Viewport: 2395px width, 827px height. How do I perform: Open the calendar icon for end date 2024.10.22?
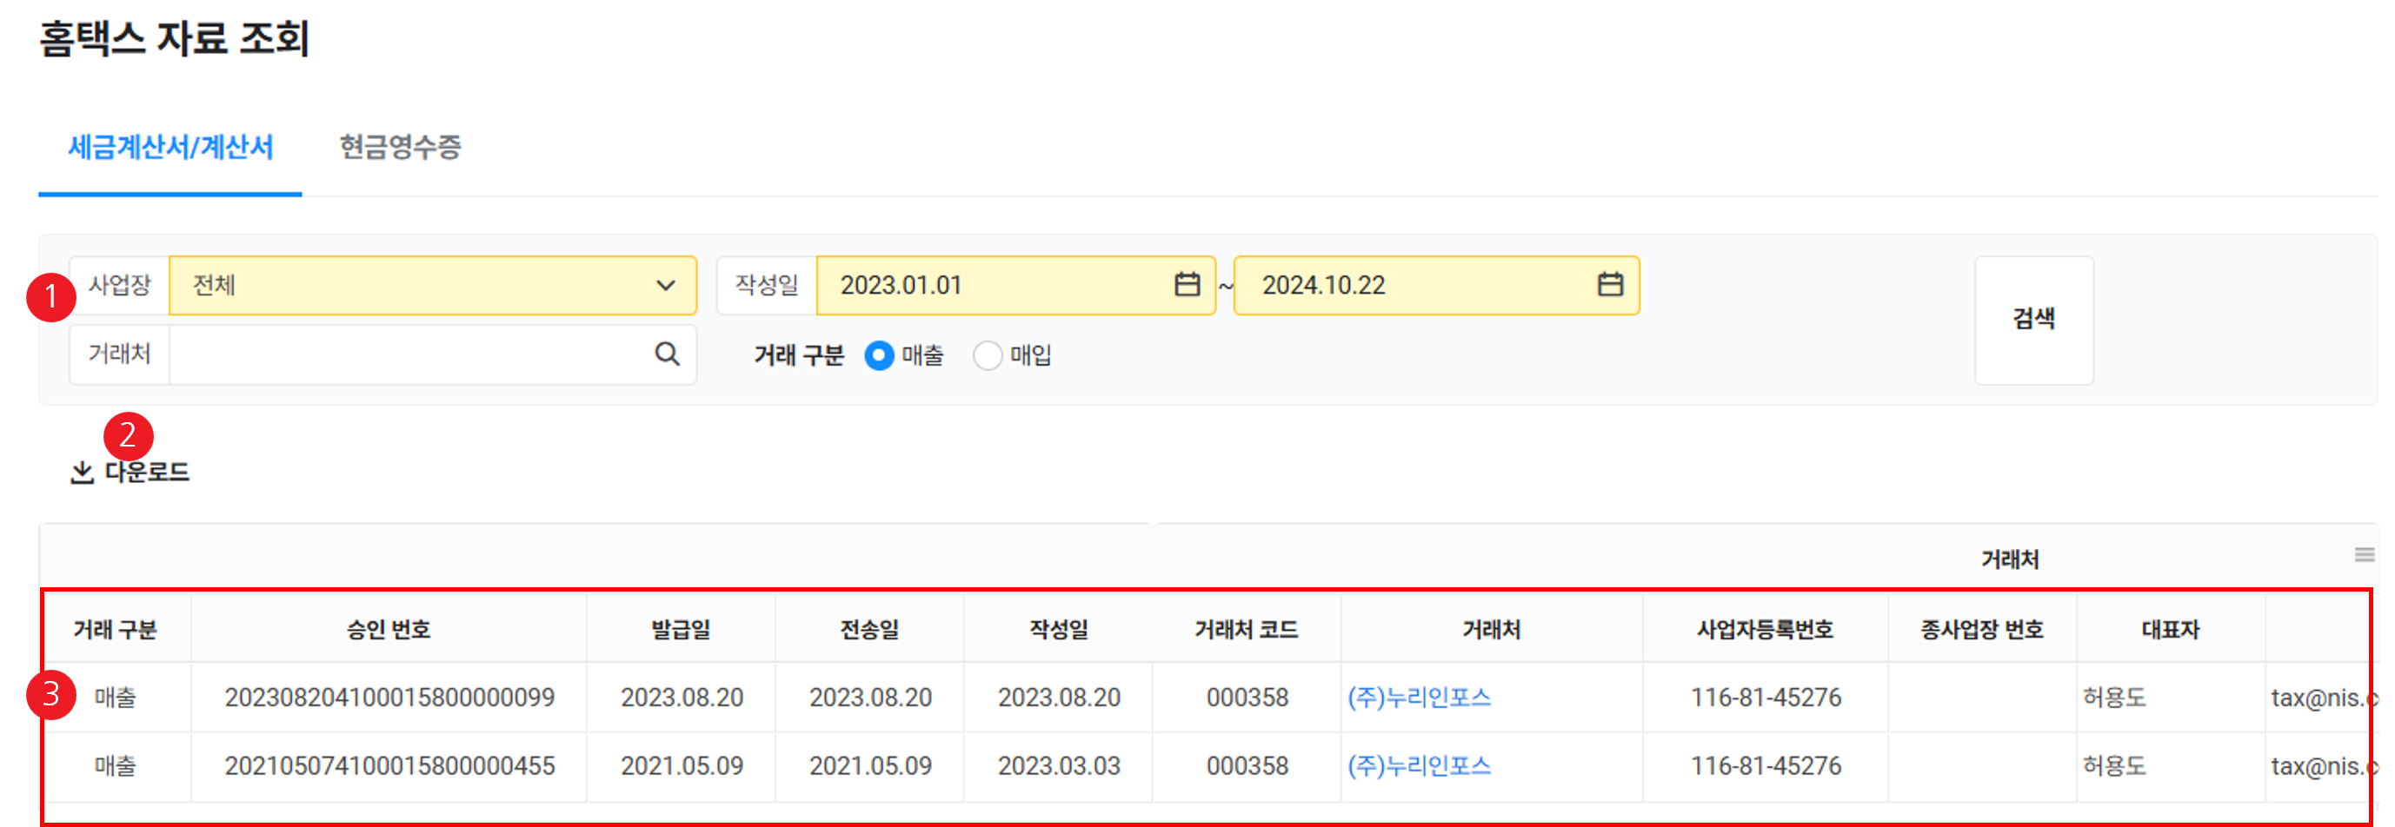pos(1609,284)
